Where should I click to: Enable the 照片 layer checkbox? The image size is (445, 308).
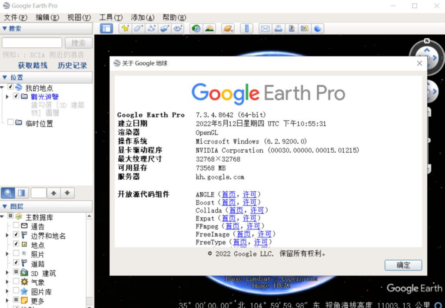(16, 253)
